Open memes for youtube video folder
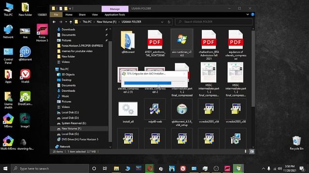309x173 pixels. pos(77,51)
